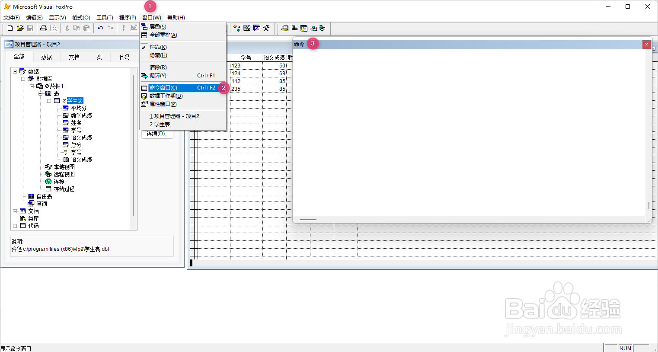
Task: Click the Run exclamation mark icon
Action: (124, 28)
